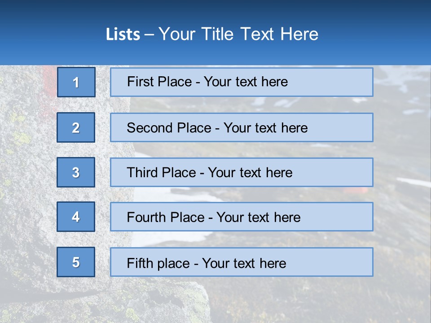
Task: Click the bold word Lists in title
Action: pos(123,35)
